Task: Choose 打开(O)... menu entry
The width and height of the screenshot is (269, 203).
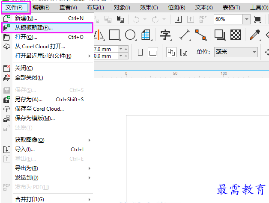Action: click(48, 37)
